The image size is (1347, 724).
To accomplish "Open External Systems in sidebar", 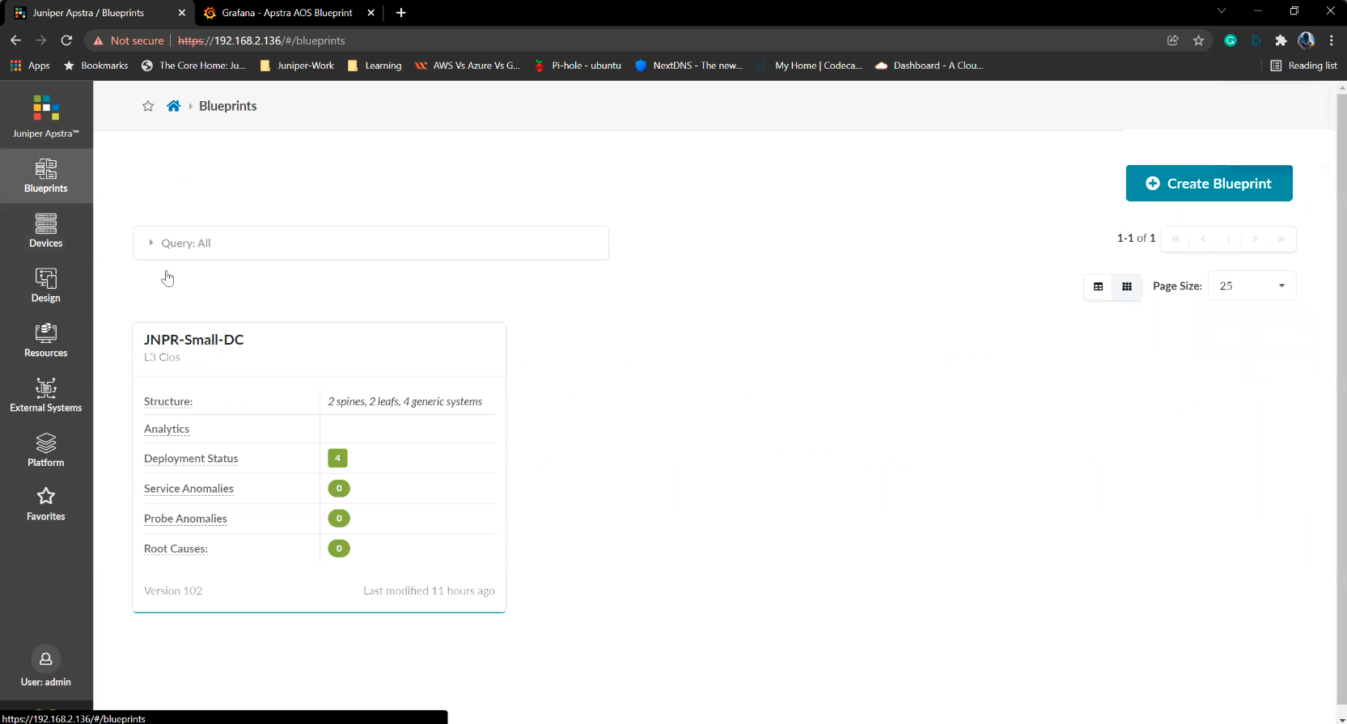I will click(x=46, y=396).
